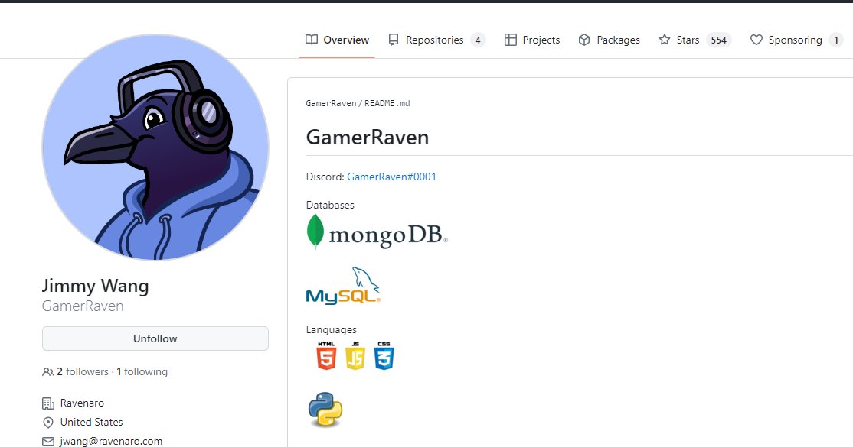
Task: Click the Jimmy Wang profile name
Action: point(95,286)
